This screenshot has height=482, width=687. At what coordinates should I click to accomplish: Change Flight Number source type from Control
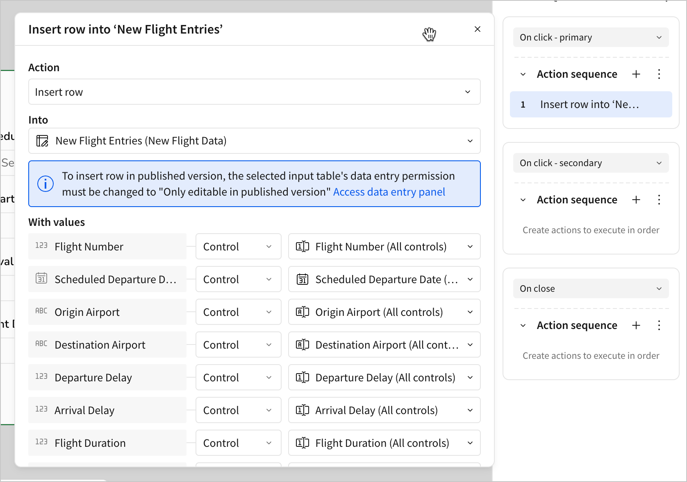[x=238, y=247]
